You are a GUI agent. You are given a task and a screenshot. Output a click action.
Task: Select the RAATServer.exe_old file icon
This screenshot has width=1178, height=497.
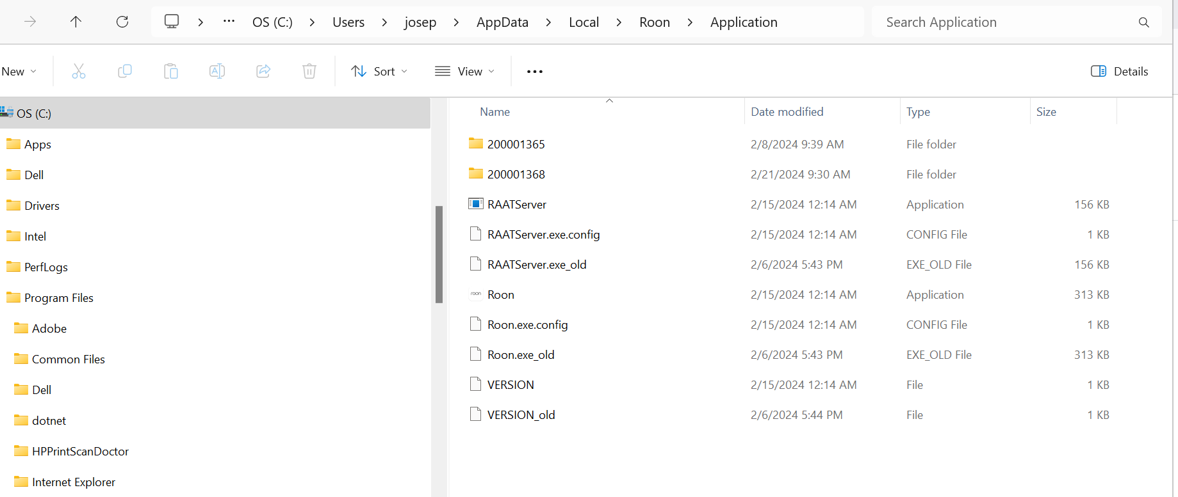pyautogui.click(x=475, y=264)
